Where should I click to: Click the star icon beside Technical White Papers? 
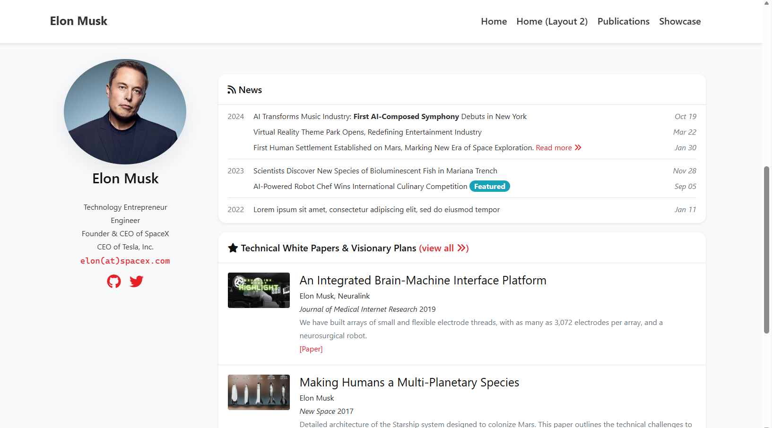[233, 248]
